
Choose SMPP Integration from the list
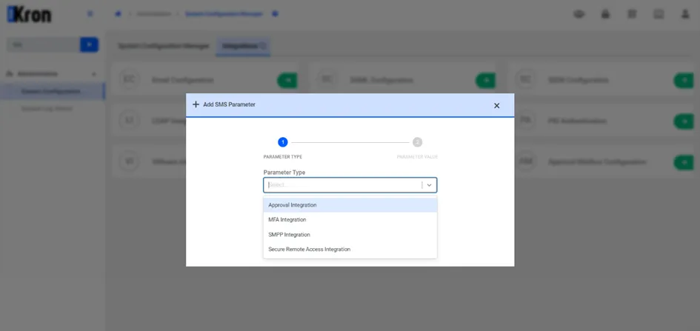[x=350, y=235]
